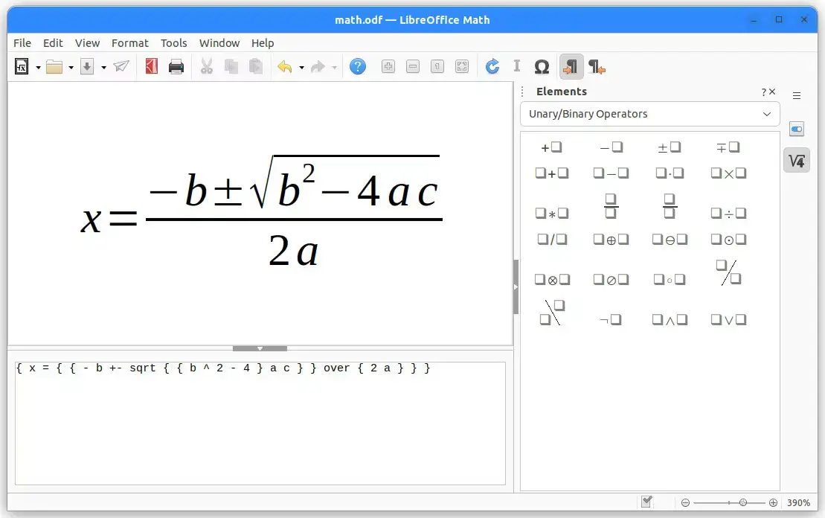This screenshot has height=518, width=825.
Task: Insert the plus-minus sign element
Action: 670,147
